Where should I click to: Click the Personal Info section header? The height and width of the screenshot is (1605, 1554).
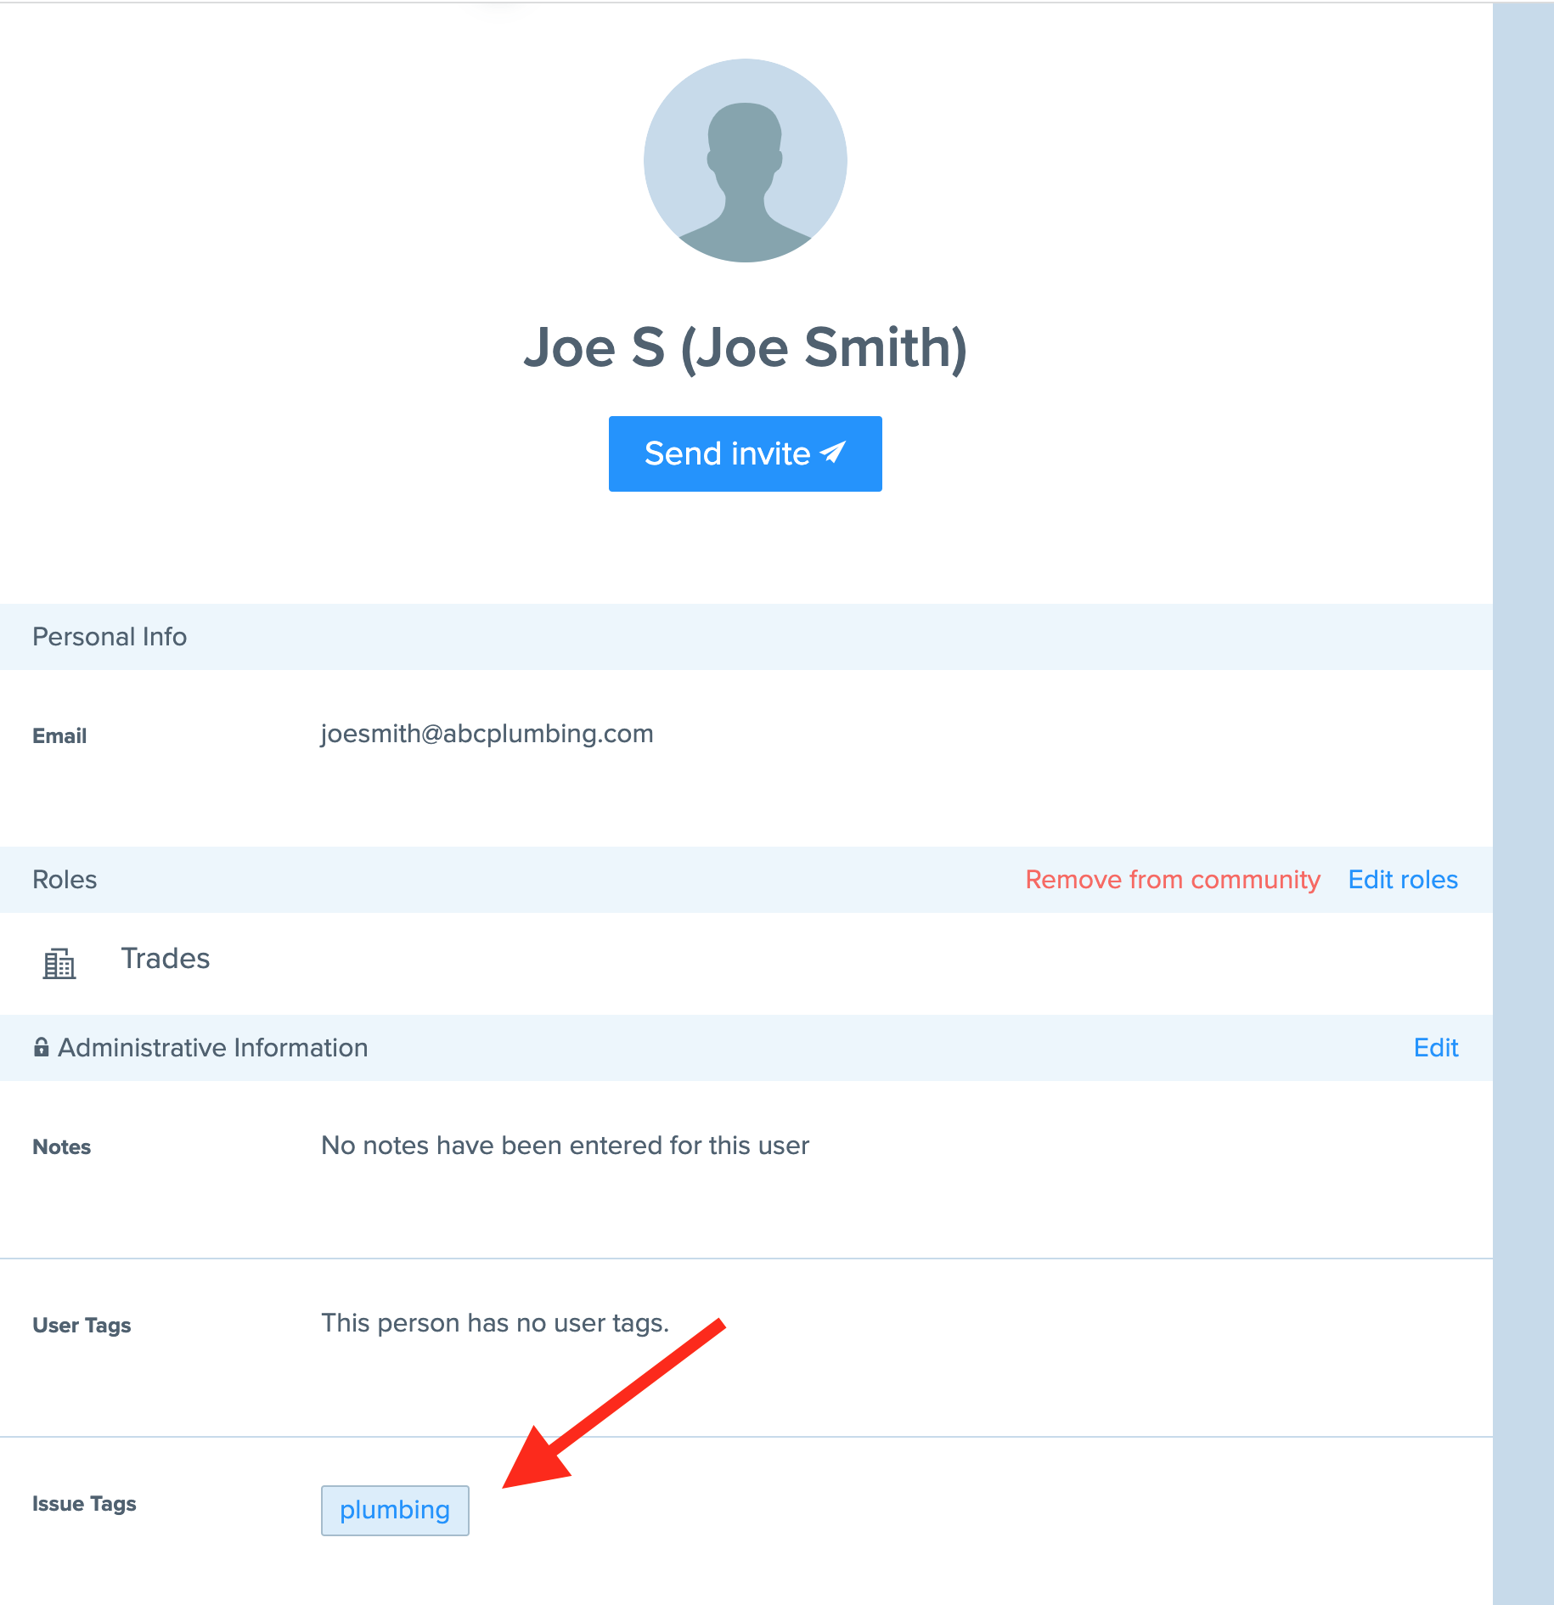pyautogui.click(x=746, y=637)
